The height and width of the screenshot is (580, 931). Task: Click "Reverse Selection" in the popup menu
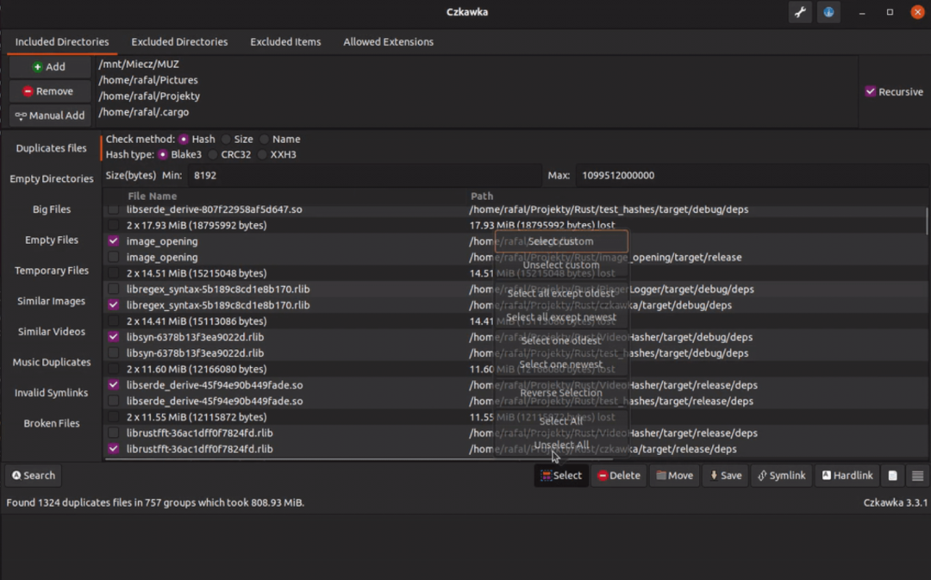coord(561,393)
